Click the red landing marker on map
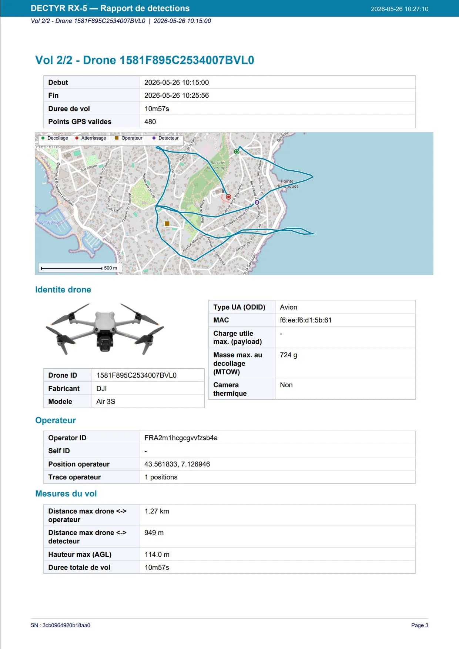The height and width of the screenshot is (649, 459). coord(228,197)
